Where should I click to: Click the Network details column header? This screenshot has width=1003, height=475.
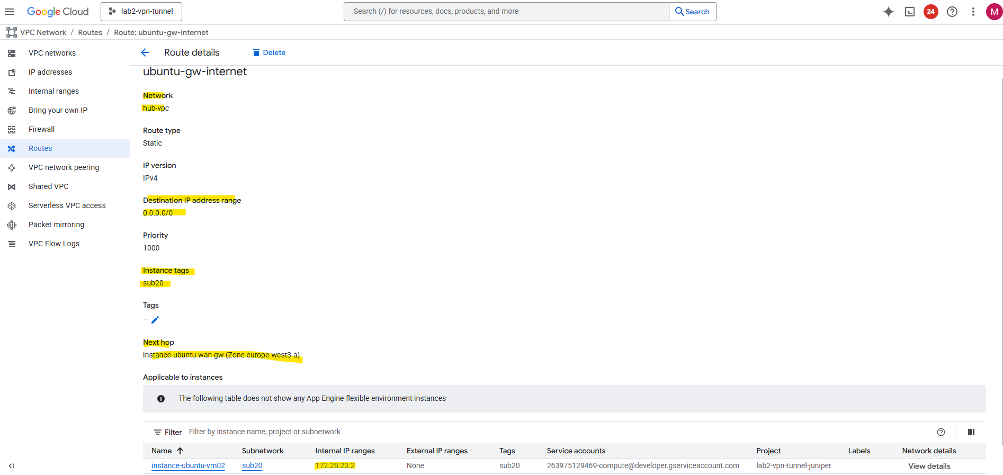(x=929, y=451)
